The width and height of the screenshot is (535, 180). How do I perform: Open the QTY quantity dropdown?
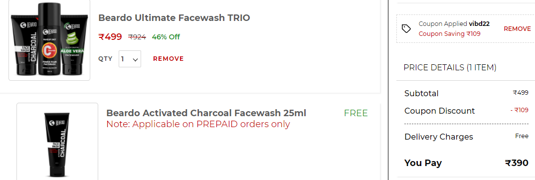click(x=130, y=59)
